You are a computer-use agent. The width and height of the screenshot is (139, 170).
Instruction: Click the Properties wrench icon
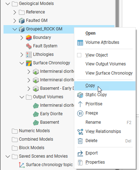coord(80,163)
